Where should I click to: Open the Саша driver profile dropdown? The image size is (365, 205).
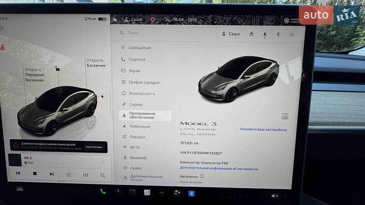click(x=230, y=34)
